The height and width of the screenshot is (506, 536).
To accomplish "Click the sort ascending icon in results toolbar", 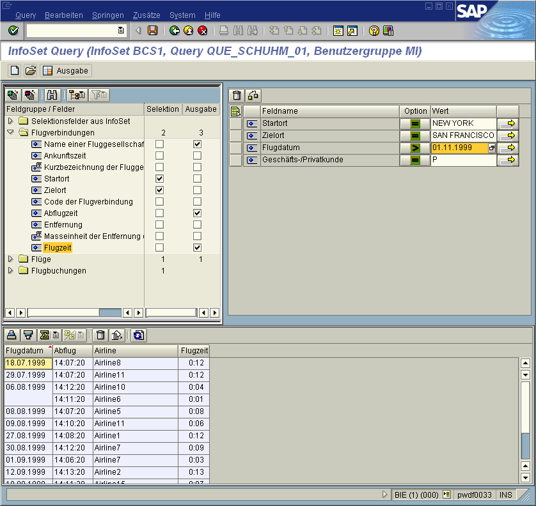I will pos(12,335).
